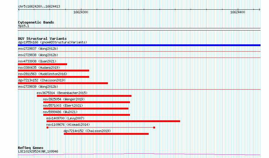The height and width of the screenshot is (158, 269).
Task: Click the ruler's right arrowhead
Action: click(260, 10)
